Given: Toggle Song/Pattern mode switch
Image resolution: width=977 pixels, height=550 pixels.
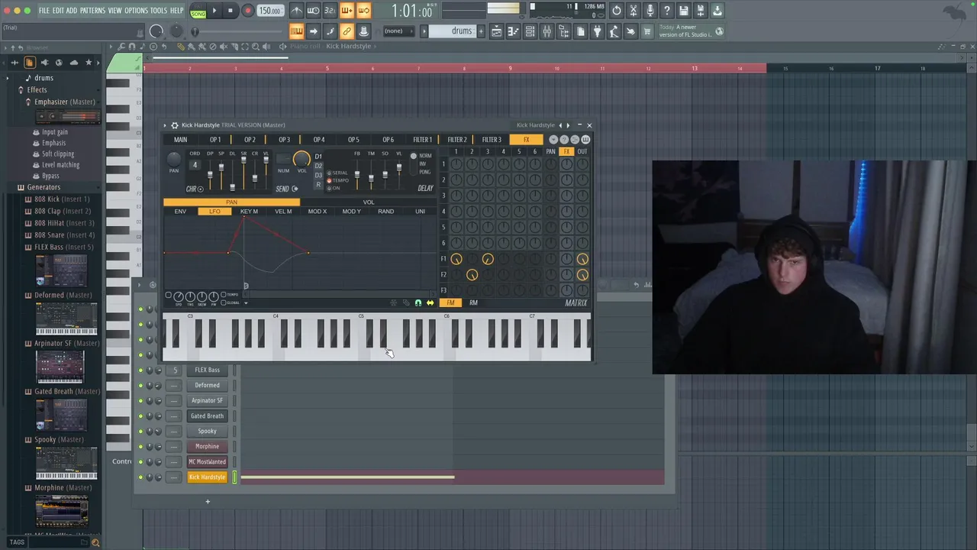Looking at the screenshot, I should tap(198, 11).
